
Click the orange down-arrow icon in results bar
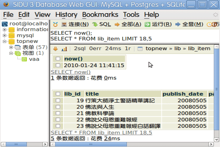[x=55, y=49]
